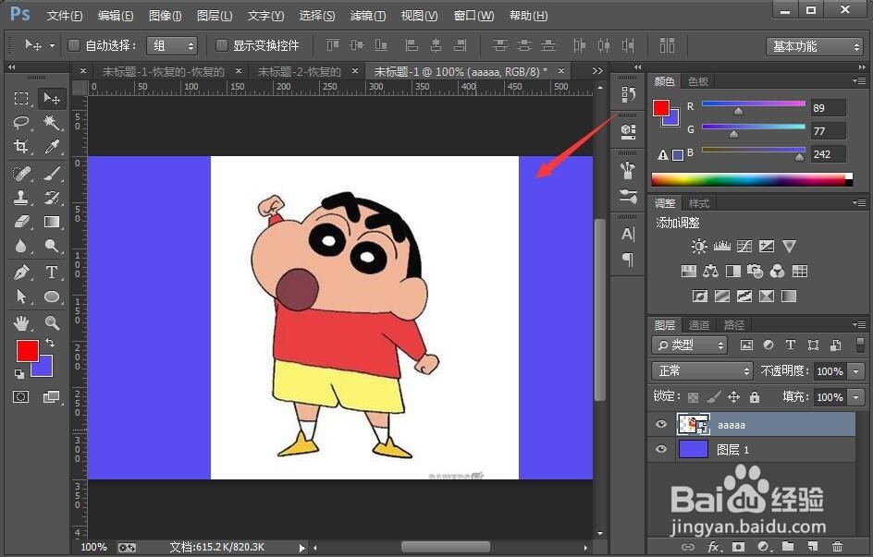Toggle Quick Mask mode
This screenshot has height=557, width=873.
click(21, 397)
